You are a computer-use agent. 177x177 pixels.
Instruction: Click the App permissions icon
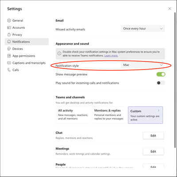(x=9, y=56)
